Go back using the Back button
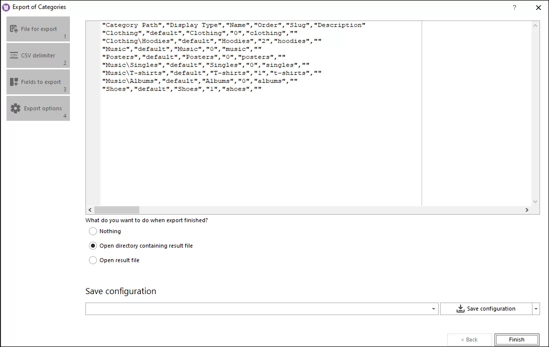549x347 pixels. [x=470, y=340]
